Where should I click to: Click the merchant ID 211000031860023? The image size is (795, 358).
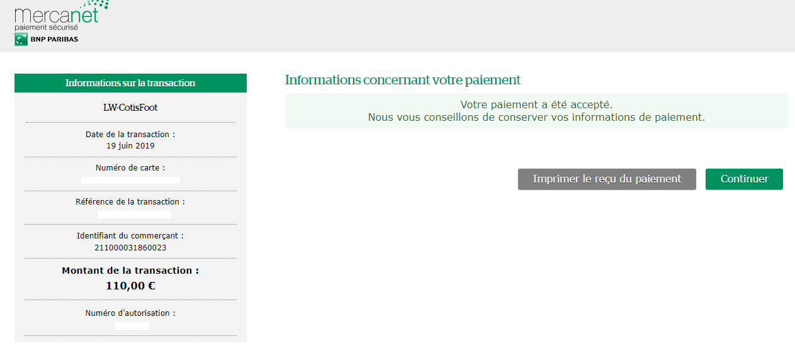click(x=130, y=247)
